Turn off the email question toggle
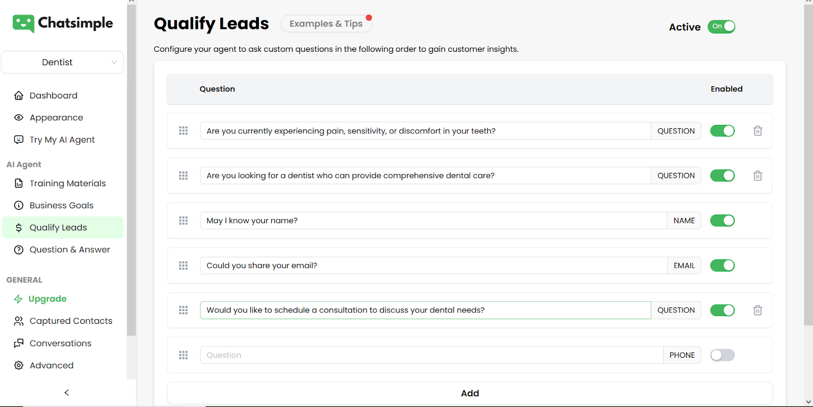 pyautogui.click(x=722, y=265)
